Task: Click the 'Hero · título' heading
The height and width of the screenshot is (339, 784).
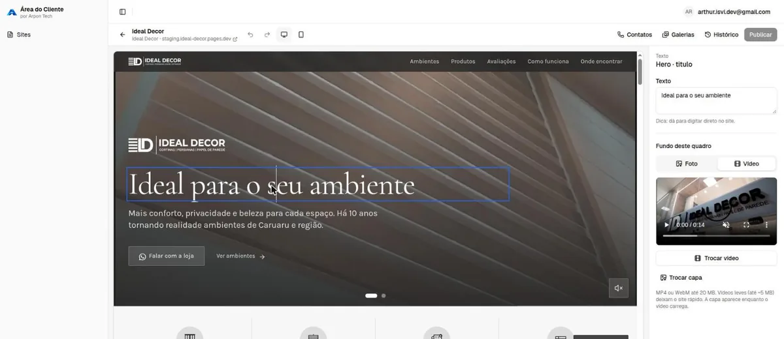Action: (674, 65)
